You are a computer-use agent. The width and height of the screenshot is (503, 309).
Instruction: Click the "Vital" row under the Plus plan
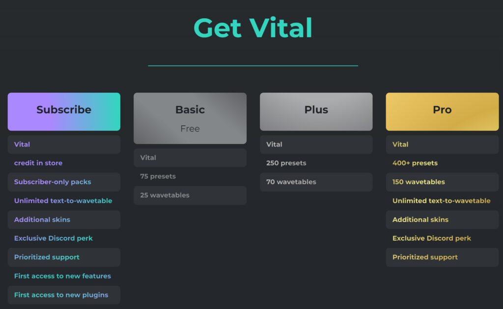[274, 144]
